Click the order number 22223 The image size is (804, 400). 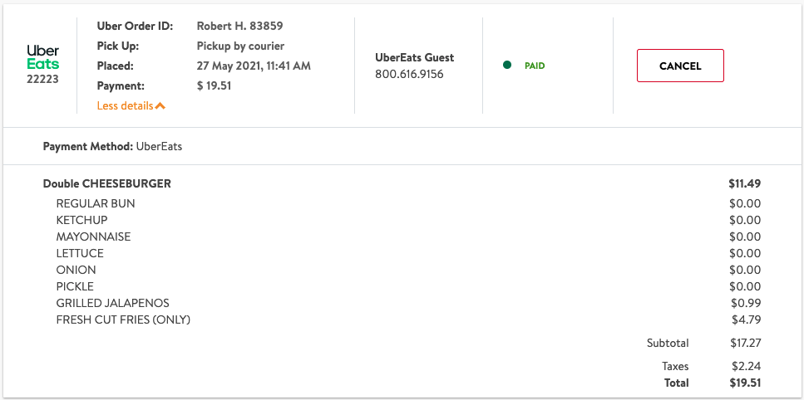click(42, 80)
